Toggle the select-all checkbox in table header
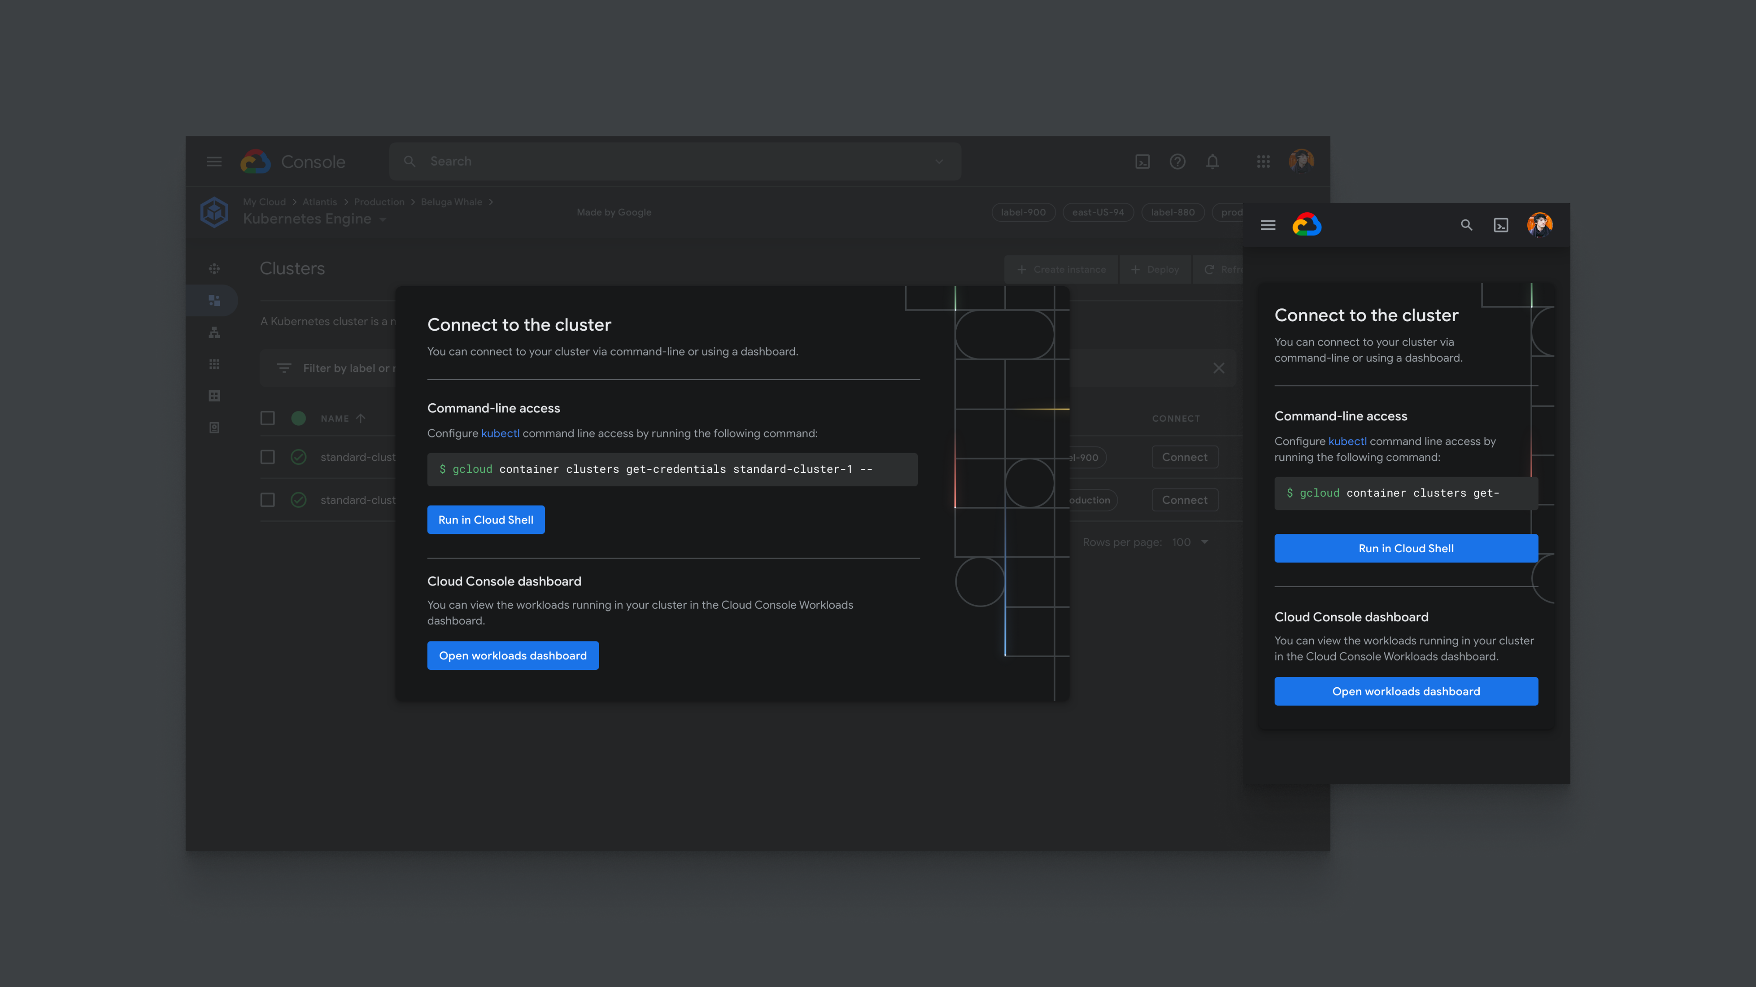 (x=267, y=418)
